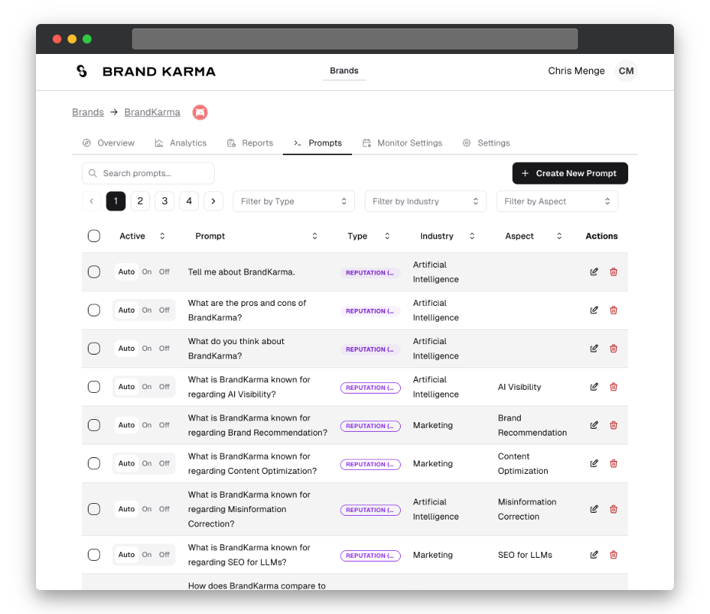Toggle the select-all checkbox in table header

94,236
